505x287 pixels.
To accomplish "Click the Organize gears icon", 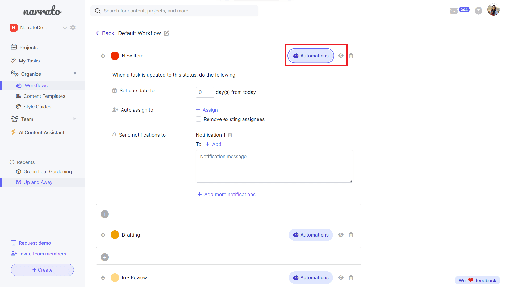I will pyautogui.click(x=15, y=74).
